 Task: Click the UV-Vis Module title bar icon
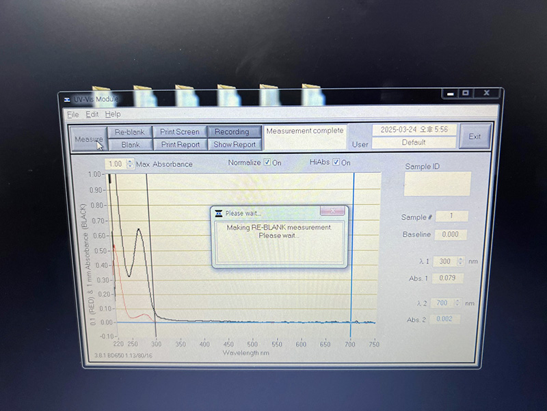tap(67, 100)
